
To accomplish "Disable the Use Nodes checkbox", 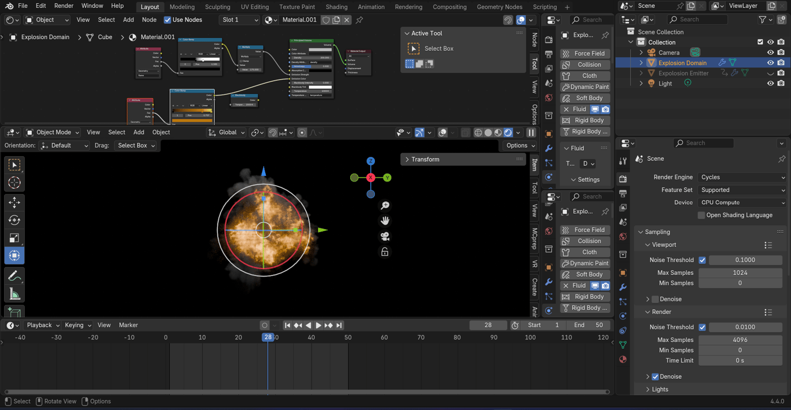I will pyautogui.click(x=168, y=20).
